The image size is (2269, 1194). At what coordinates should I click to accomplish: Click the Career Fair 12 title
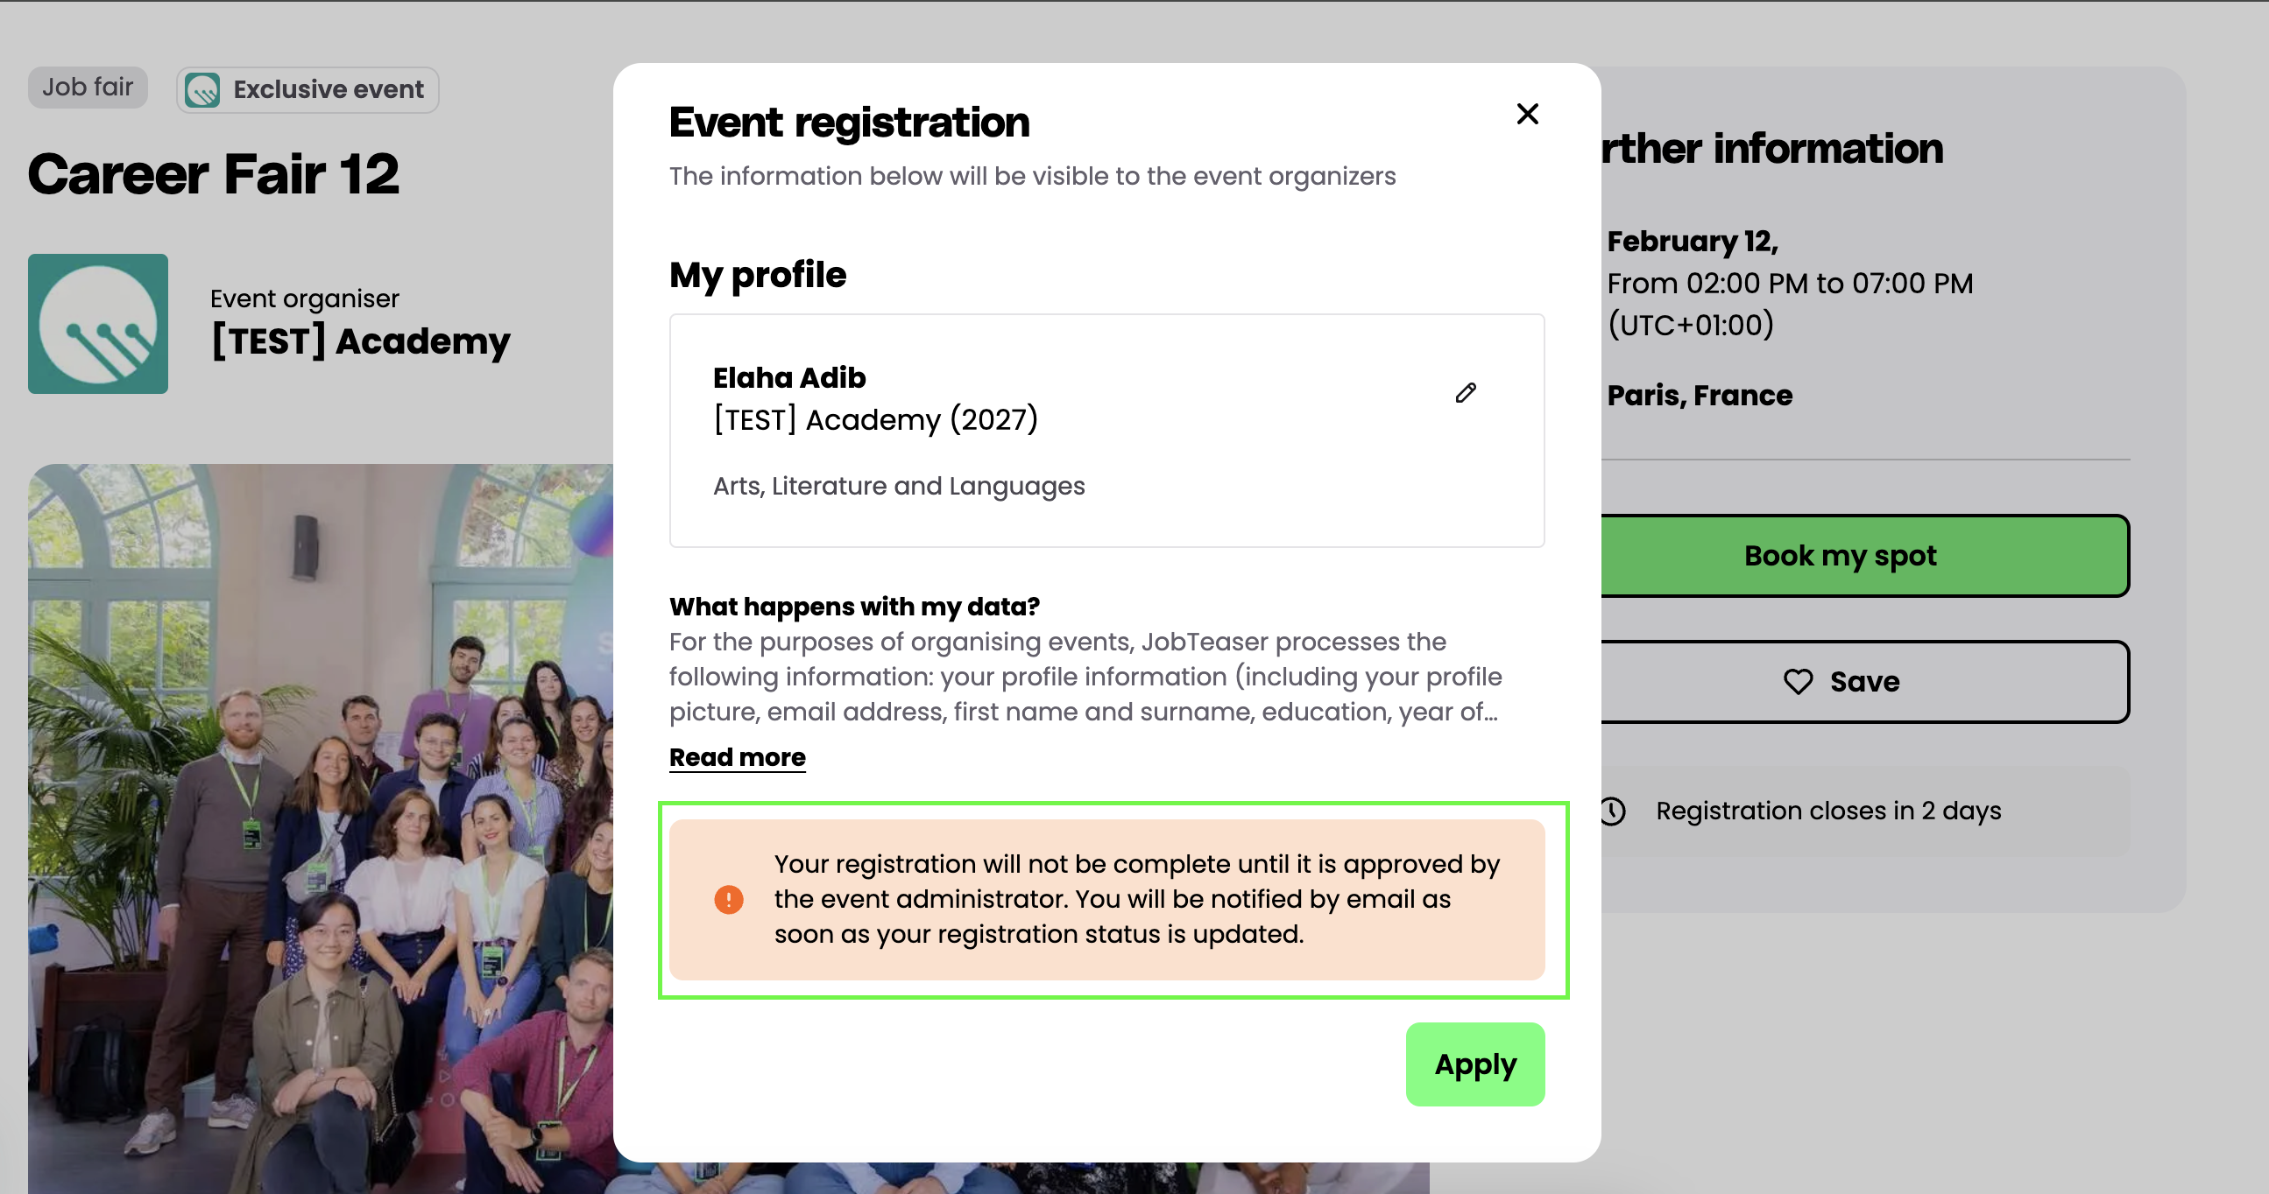coord(214,174)
